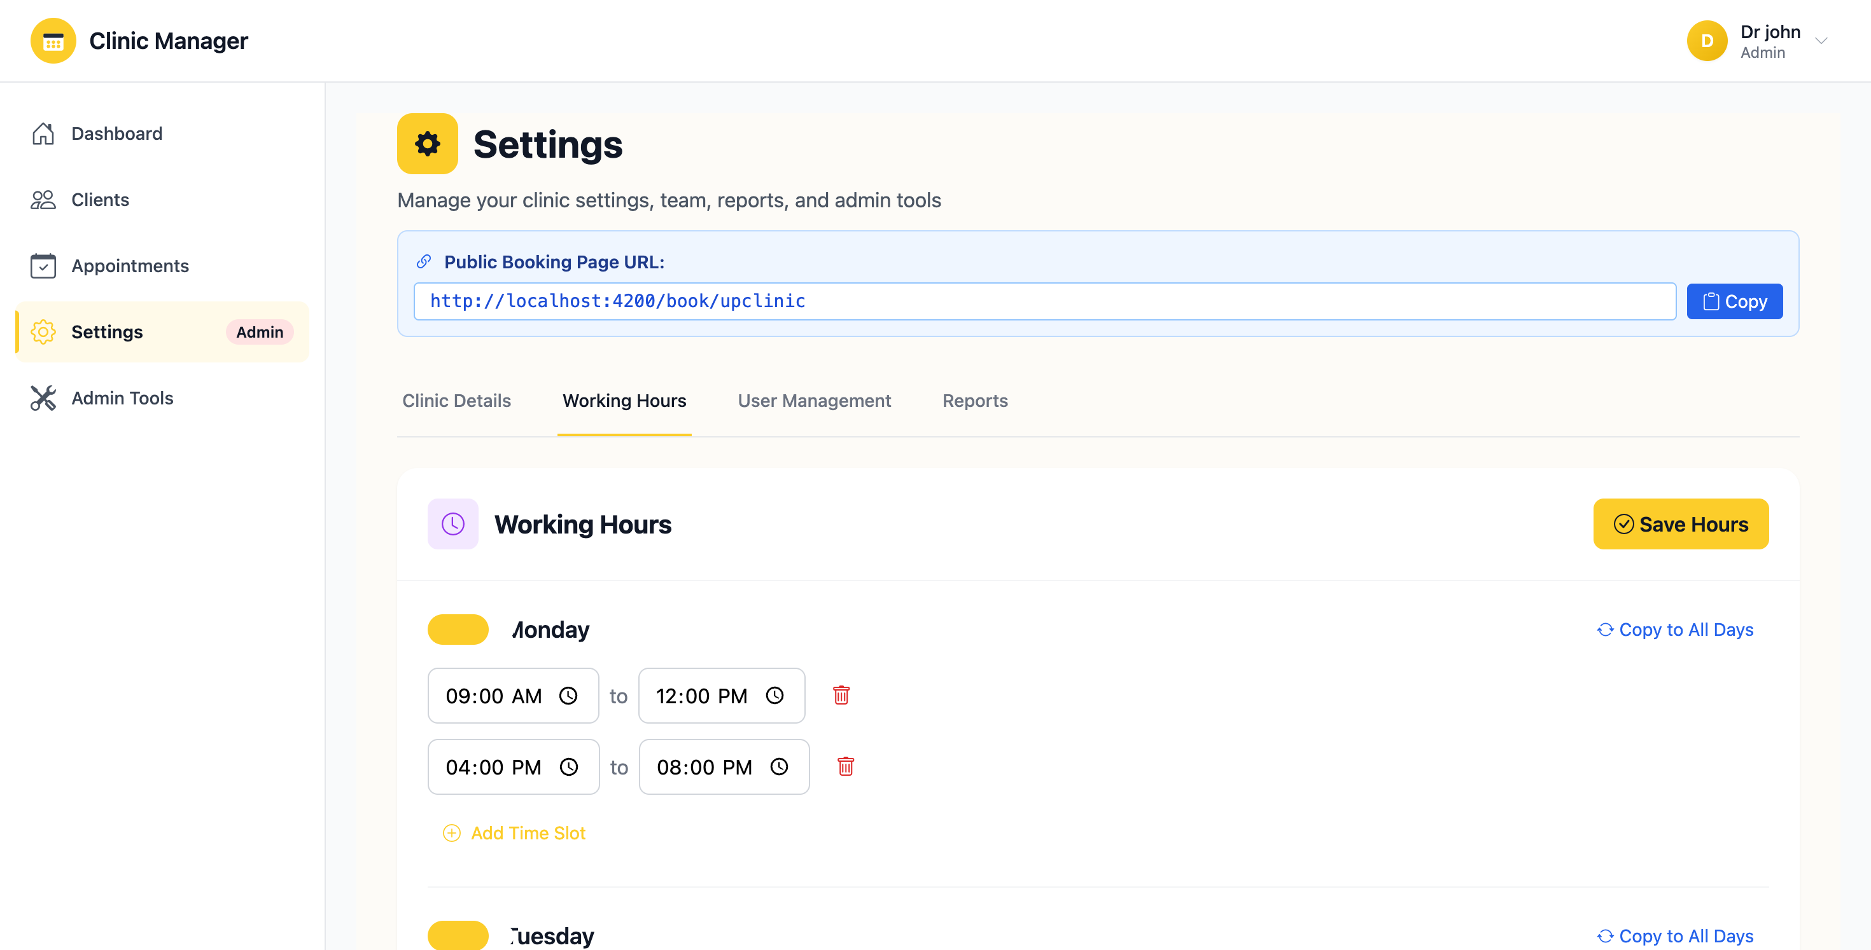Disable Monday's second time slot via trash icon

click(x=844, y=766)
